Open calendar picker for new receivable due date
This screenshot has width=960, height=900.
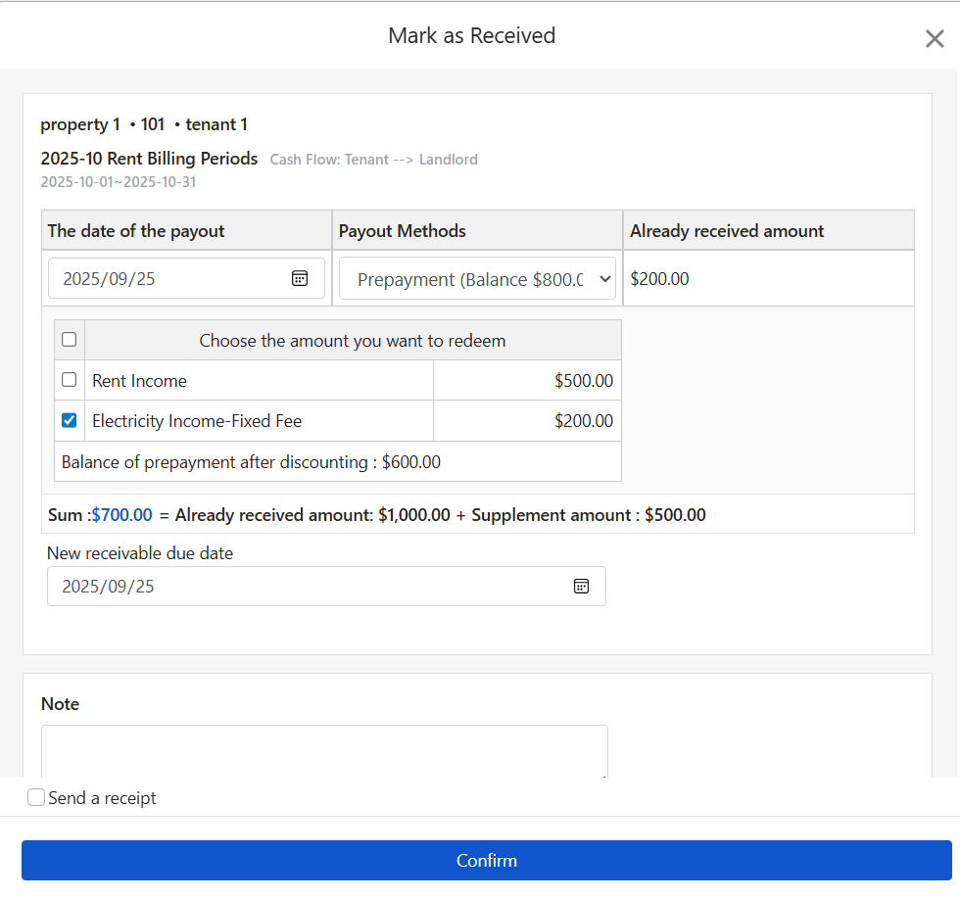coord(581,586)
